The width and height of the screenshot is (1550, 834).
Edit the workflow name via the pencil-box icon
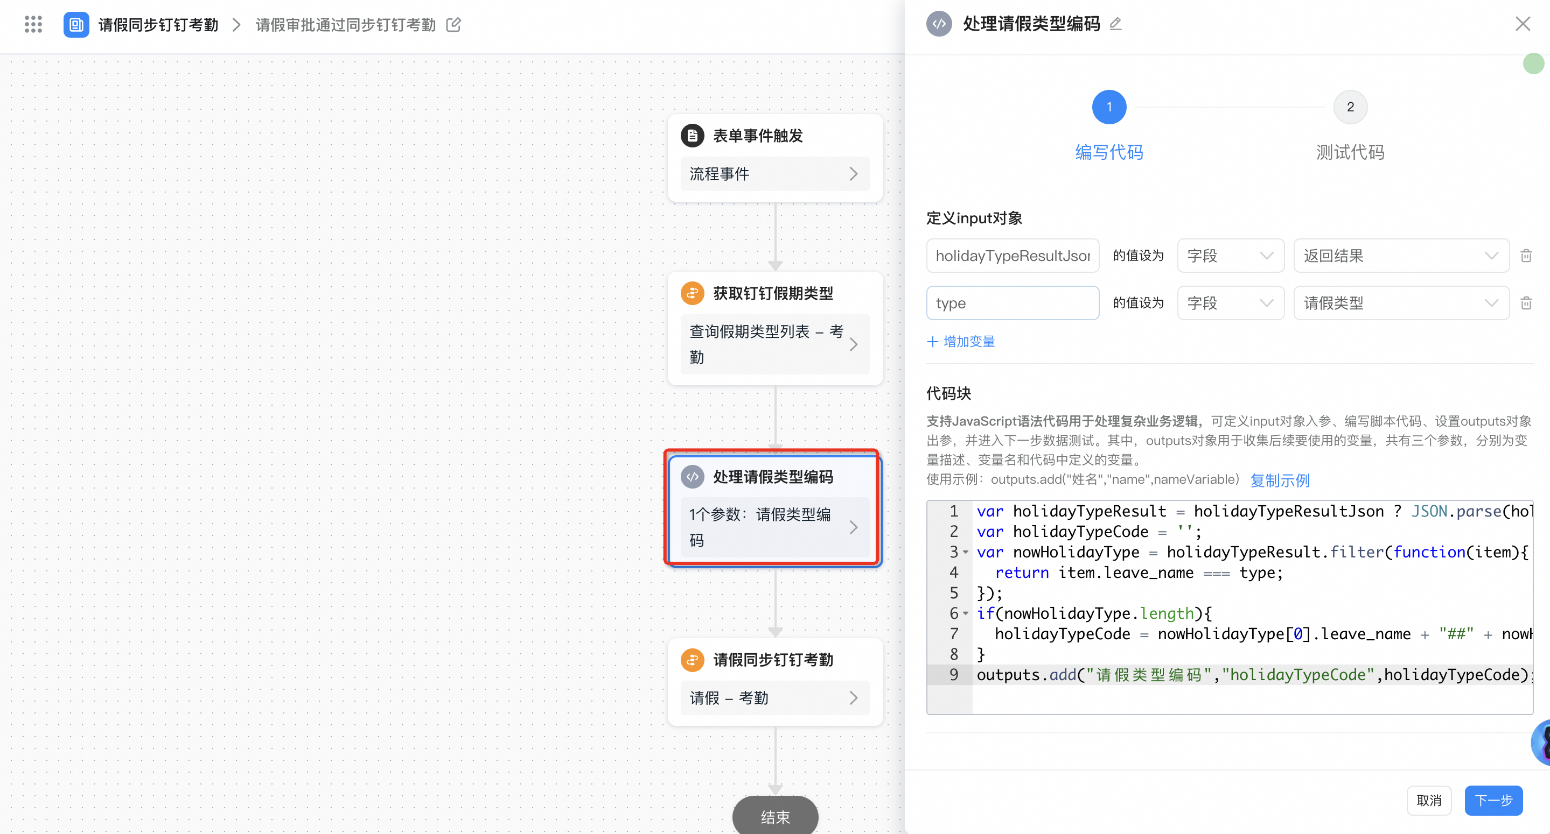pyautogui.click(x=453, y=25)
